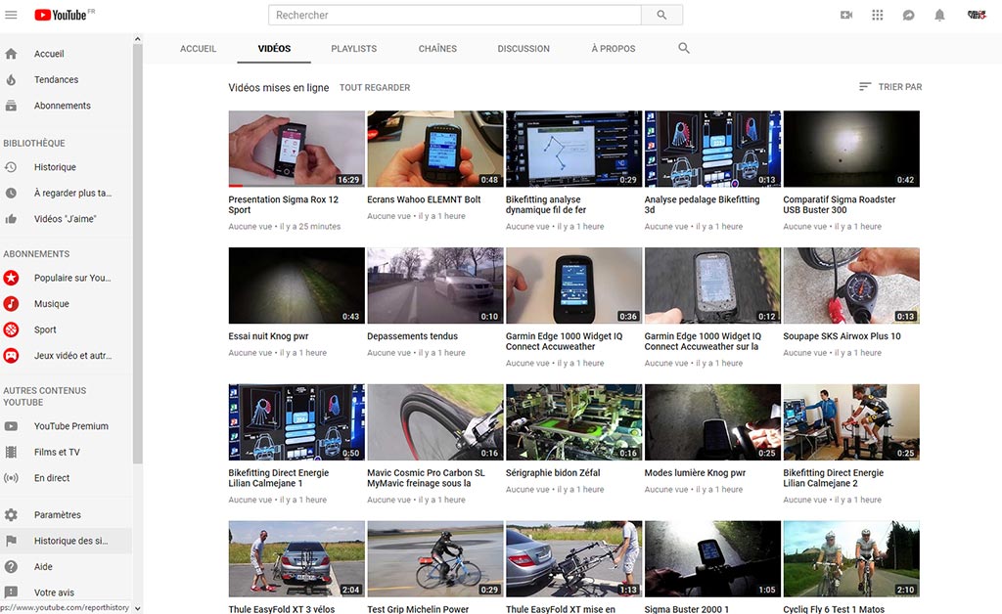Viewport: 1002px width, 614px height.
Task: Open the Comparatif Sigma Roadster USB Buster title
Action: (839, 205)
